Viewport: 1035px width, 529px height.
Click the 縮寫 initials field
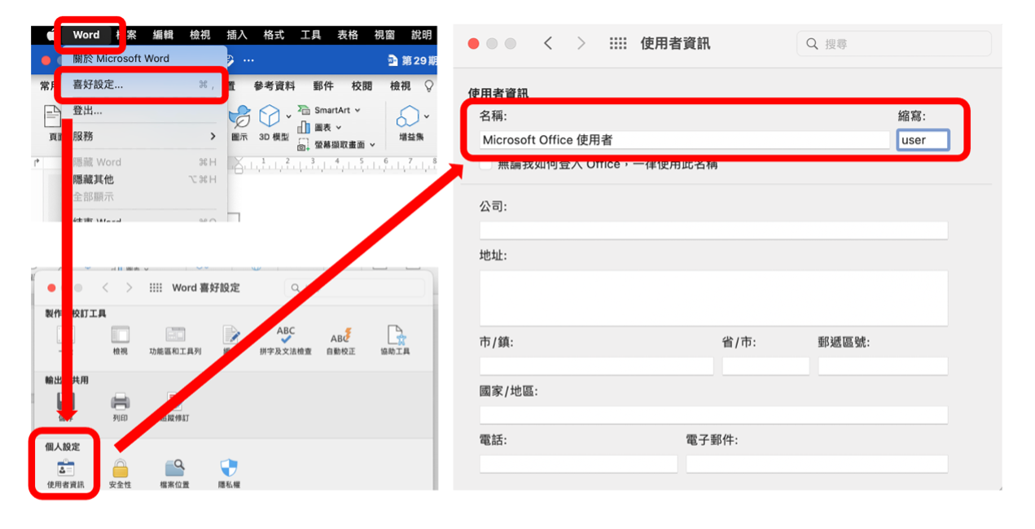click(923, 140)
